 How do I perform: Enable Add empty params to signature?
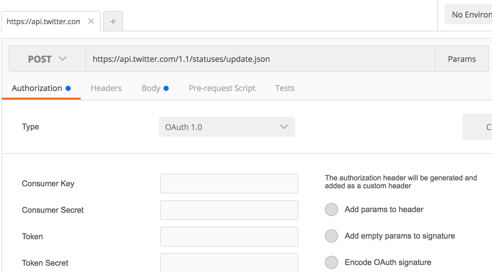[332, 236]
